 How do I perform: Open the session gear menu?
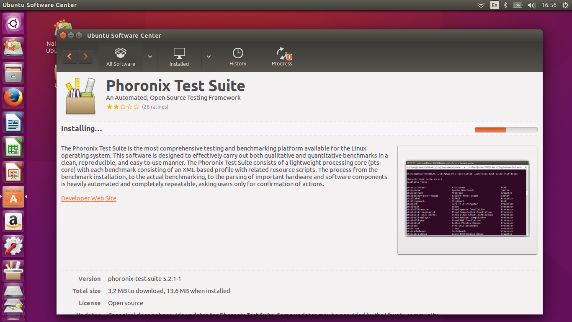pyautogui.click(x=565, y=5)
